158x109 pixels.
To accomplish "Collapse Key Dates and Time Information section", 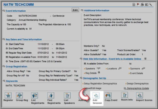I will (4, 39).
